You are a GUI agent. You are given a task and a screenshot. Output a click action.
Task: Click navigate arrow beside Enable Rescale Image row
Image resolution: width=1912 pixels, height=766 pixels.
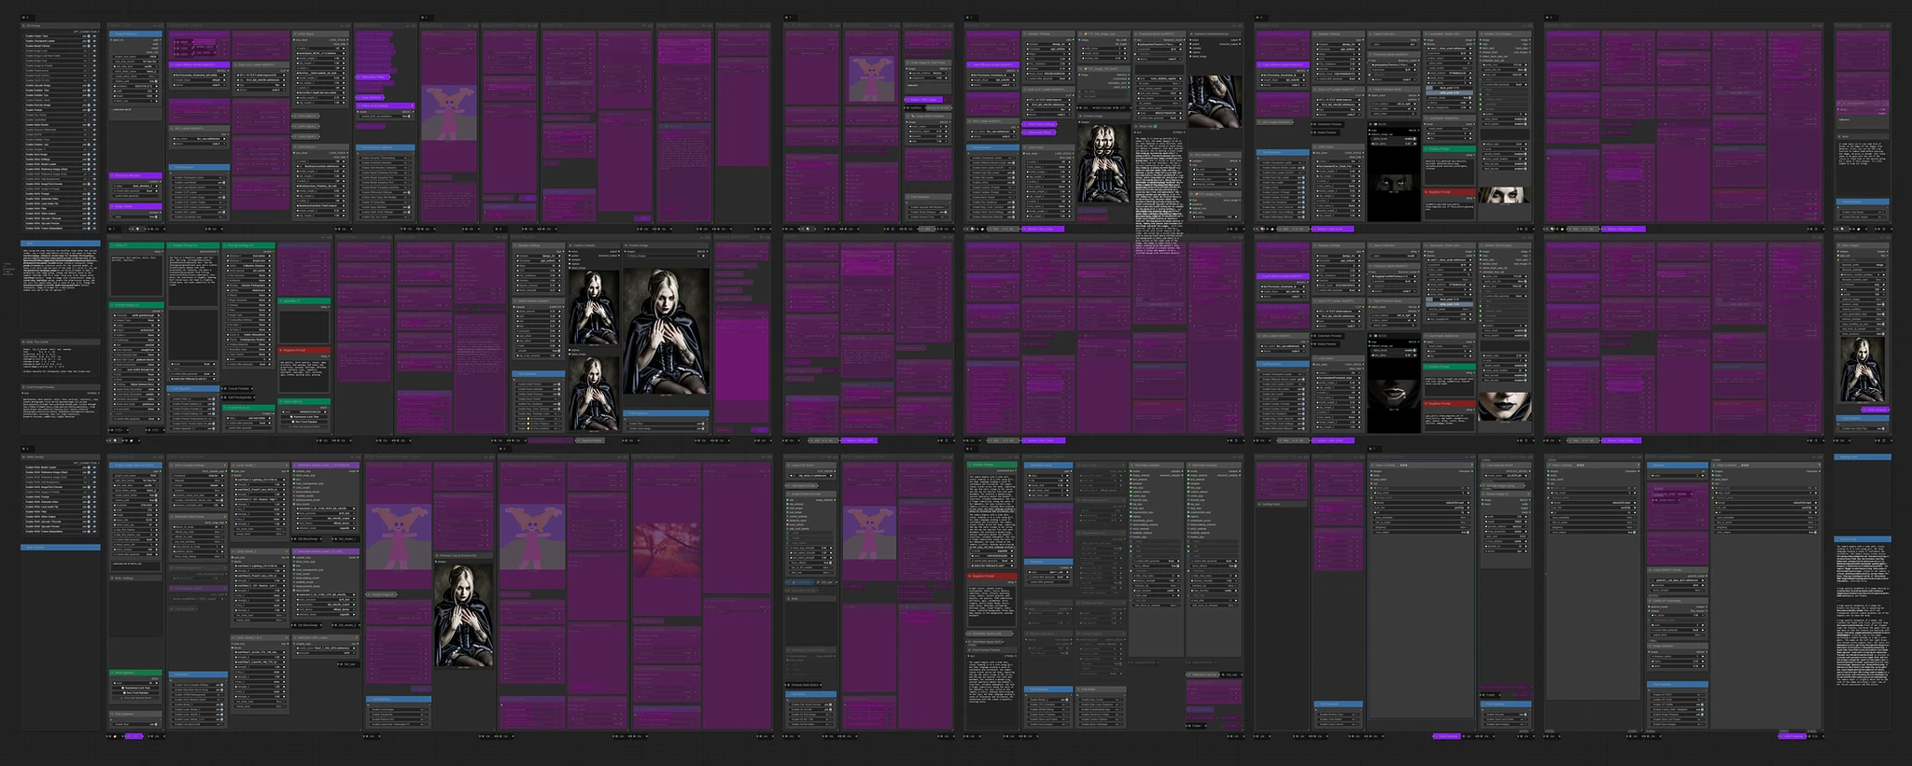(94, 104)
